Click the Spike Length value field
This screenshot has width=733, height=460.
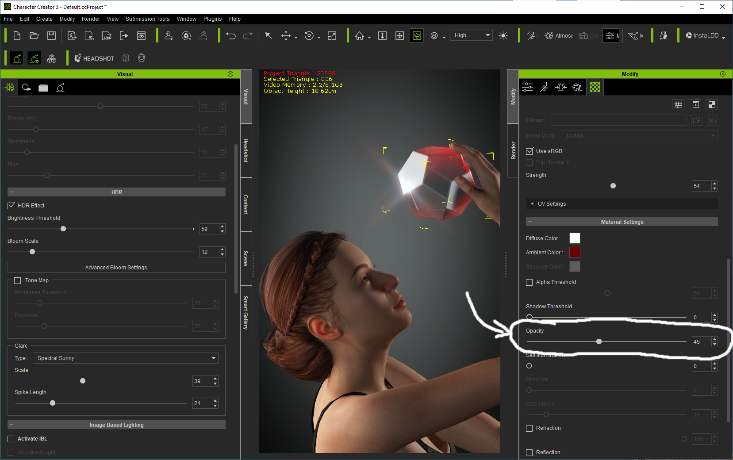202,403
